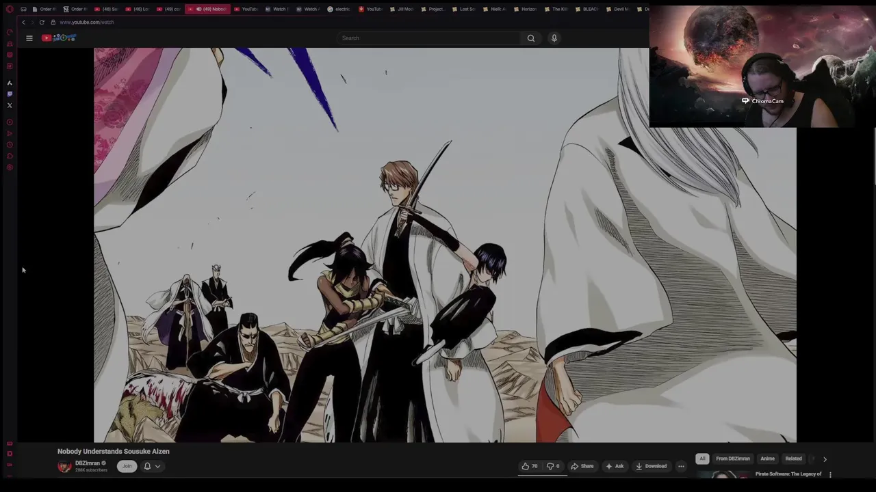Select the 'All' filter chip

(702, 459)
